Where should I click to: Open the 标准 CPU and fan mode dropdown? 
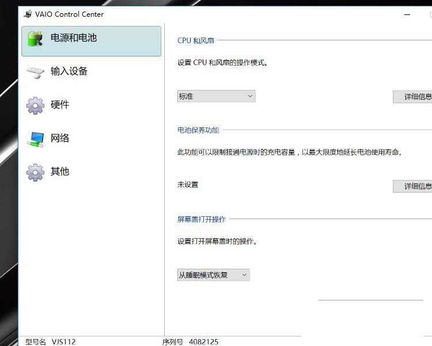tap(216, 96)
